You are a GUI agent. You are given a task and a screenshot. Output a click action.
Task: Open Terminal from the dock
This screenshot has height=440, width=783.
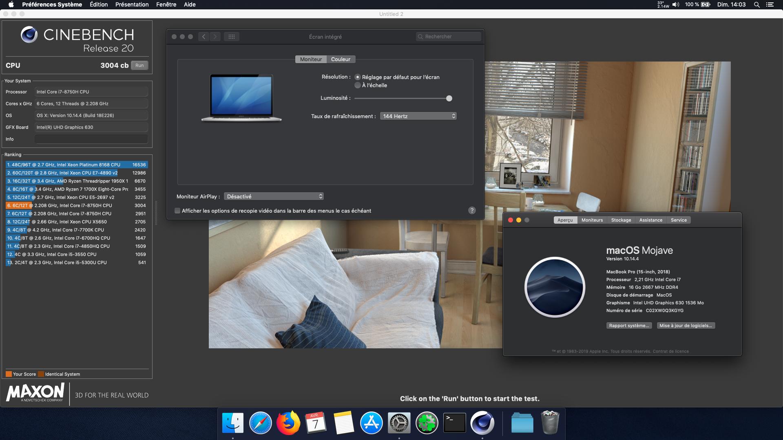point(454,423)
